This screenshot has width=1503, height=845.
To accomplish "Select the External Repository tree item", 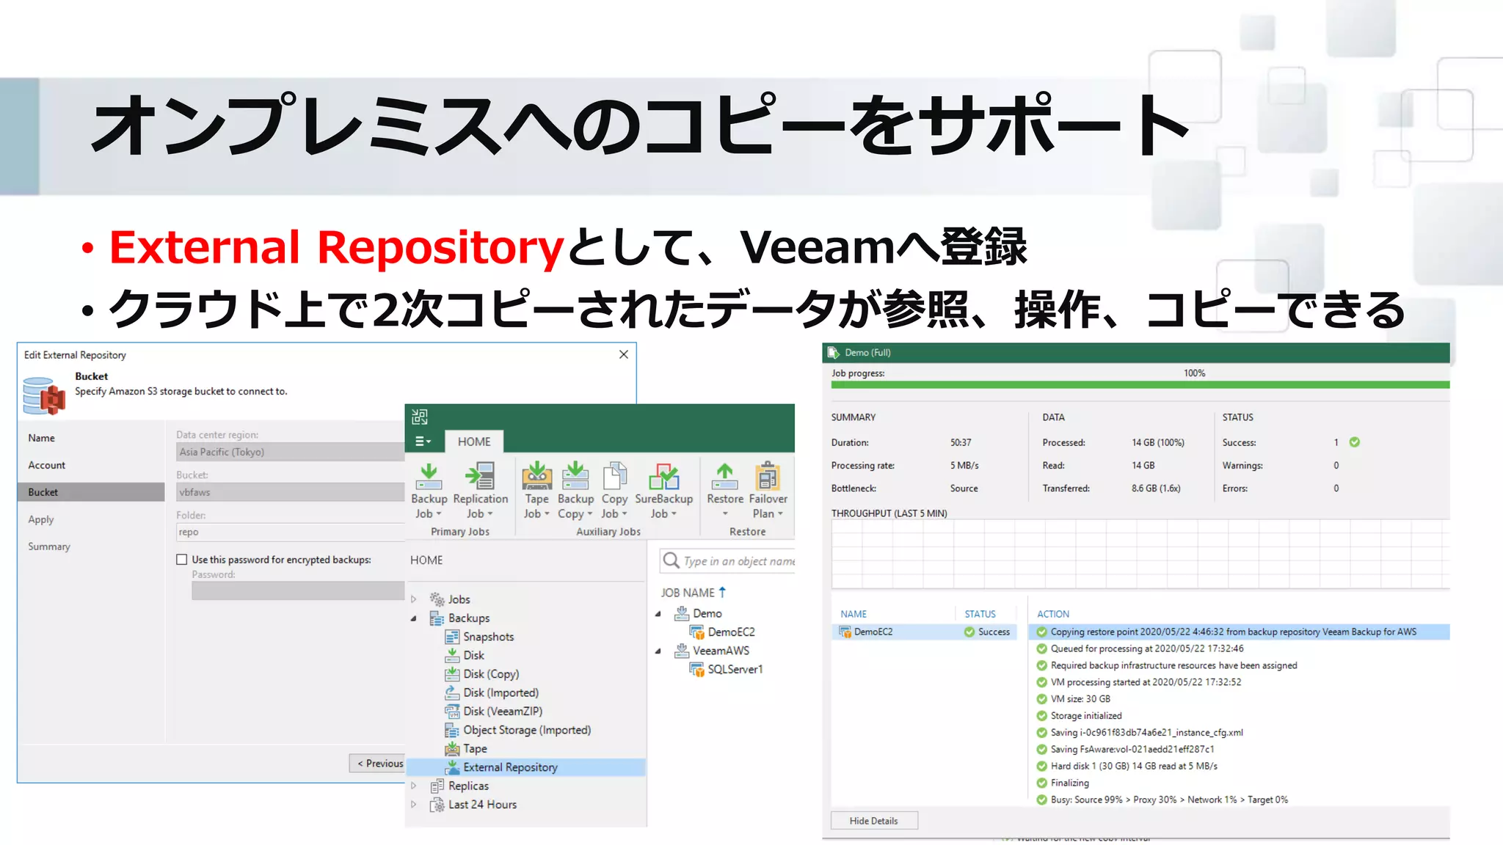I will click(x=525, y=767).
